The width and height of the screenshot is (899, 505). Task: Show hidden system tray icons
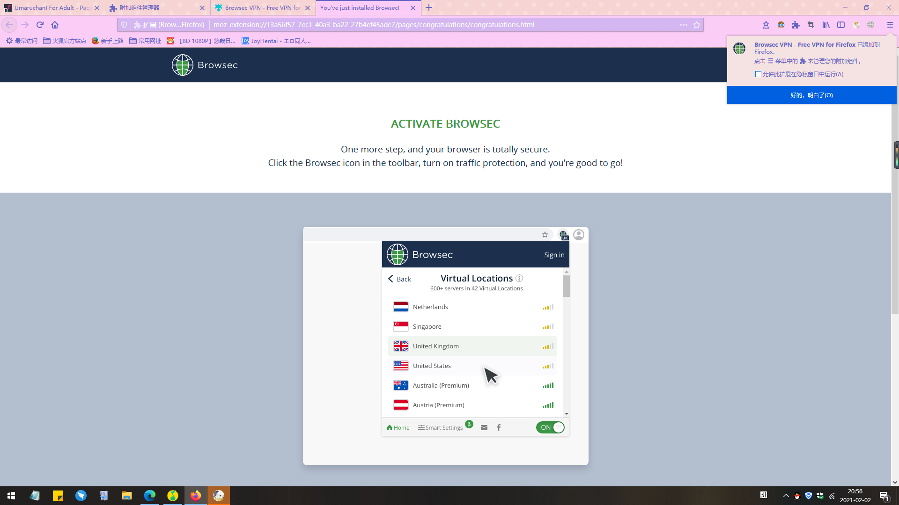pyautogui.click(x=786, y=496)
